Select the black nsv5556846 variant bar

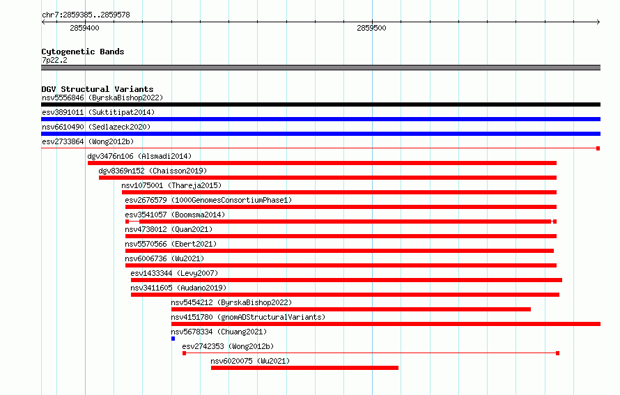[320, 104]
